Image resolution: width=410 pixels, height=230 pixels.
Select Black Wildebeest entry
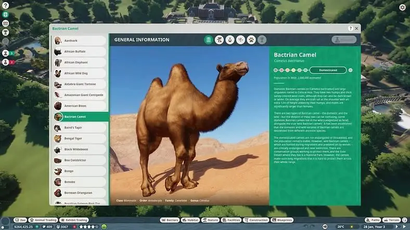(80, 150)
